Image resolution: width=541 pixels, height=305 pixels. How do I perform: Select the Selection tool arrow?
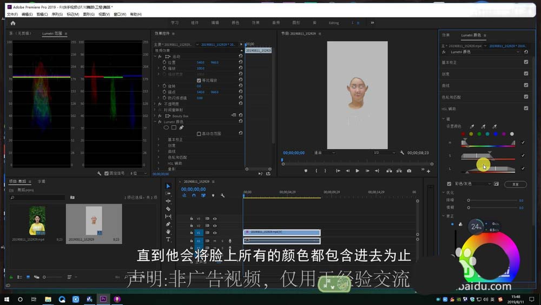pos(168,186)
